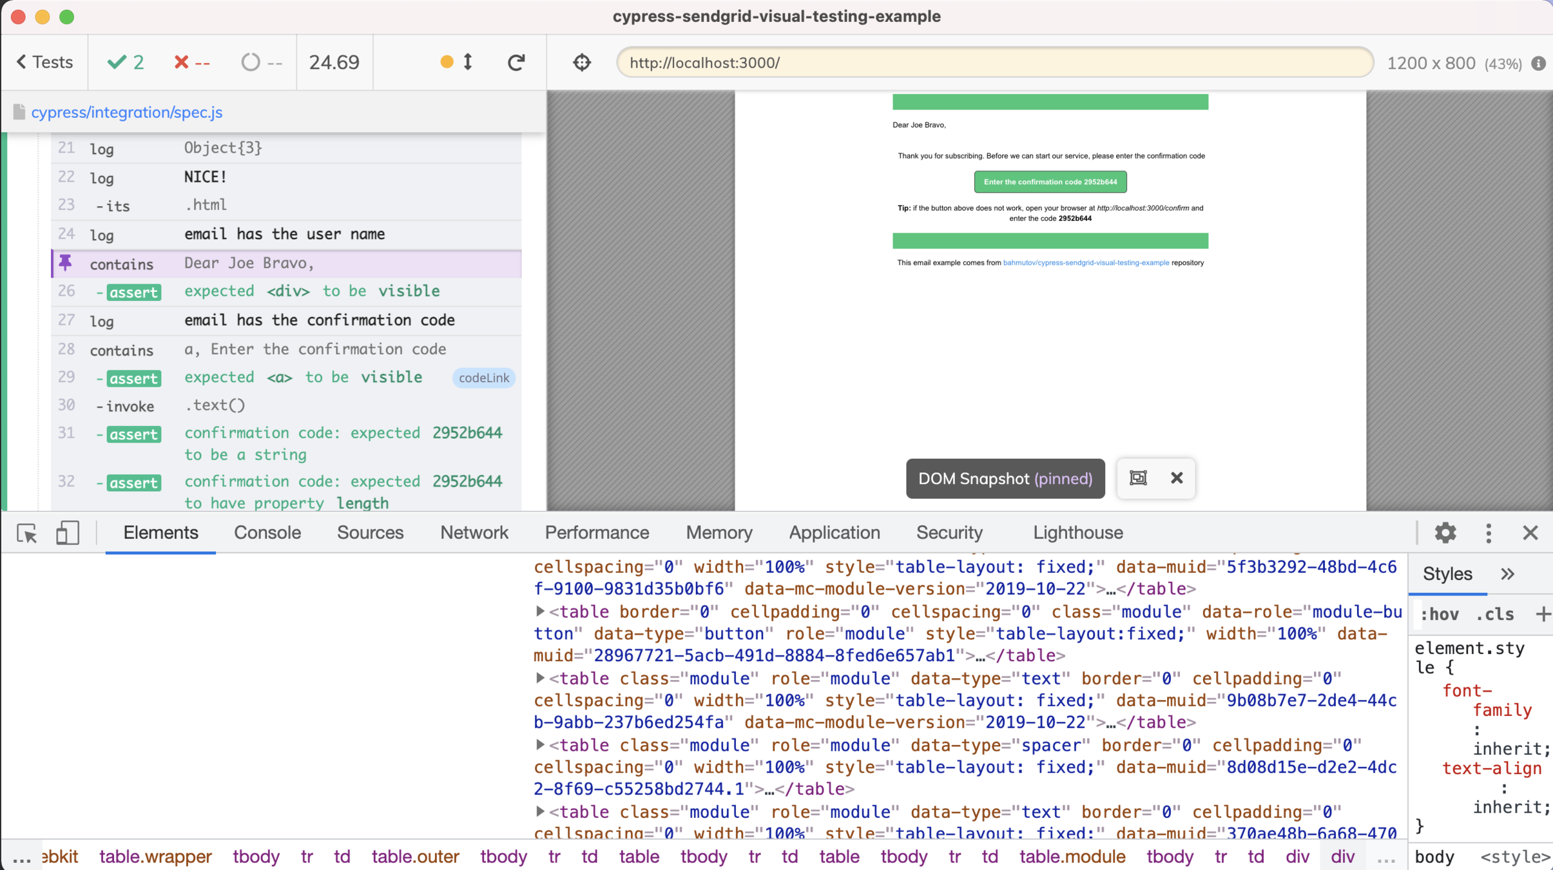Click the DevTools inspect element icon

[x=27, y=533]
